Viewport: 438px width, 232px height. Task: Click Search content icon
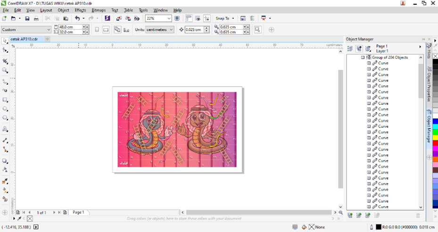click(x=107, y=18)
